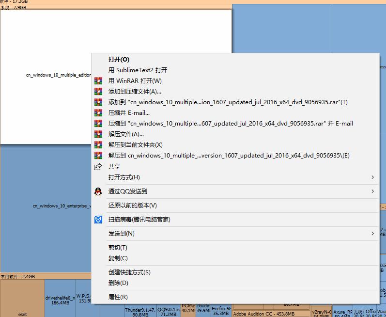This screenshot has width=386, height=317.
Task: Click the QQ penguin icon
Action: (98, 191)
